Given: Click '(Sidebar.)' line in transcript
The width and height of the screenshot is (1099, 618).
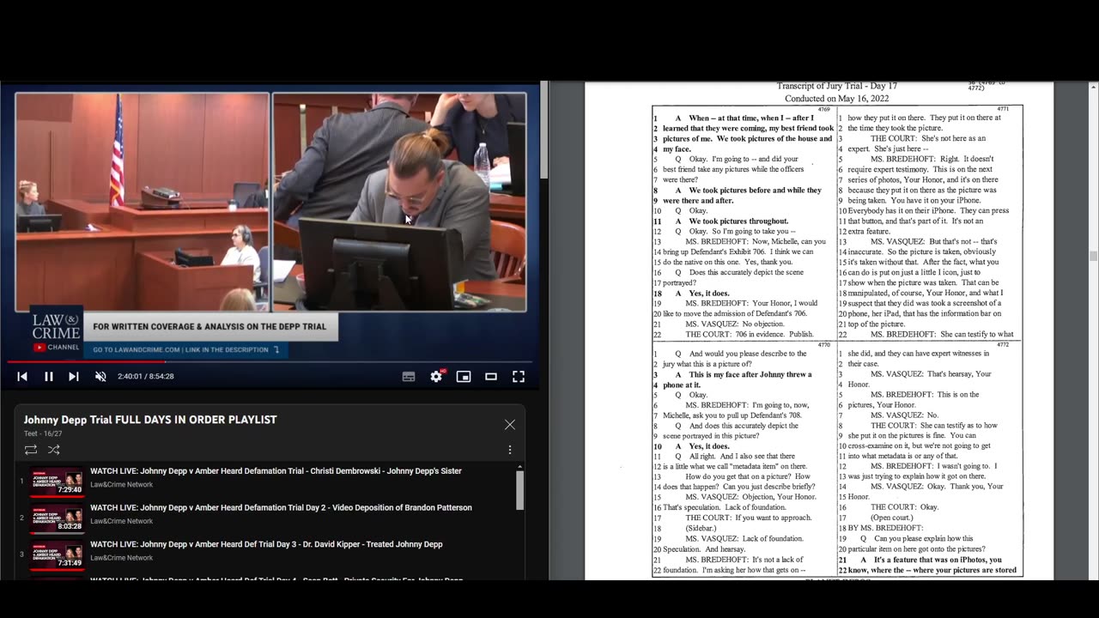Looking at the screenshot, I should [x=701, y=529].
